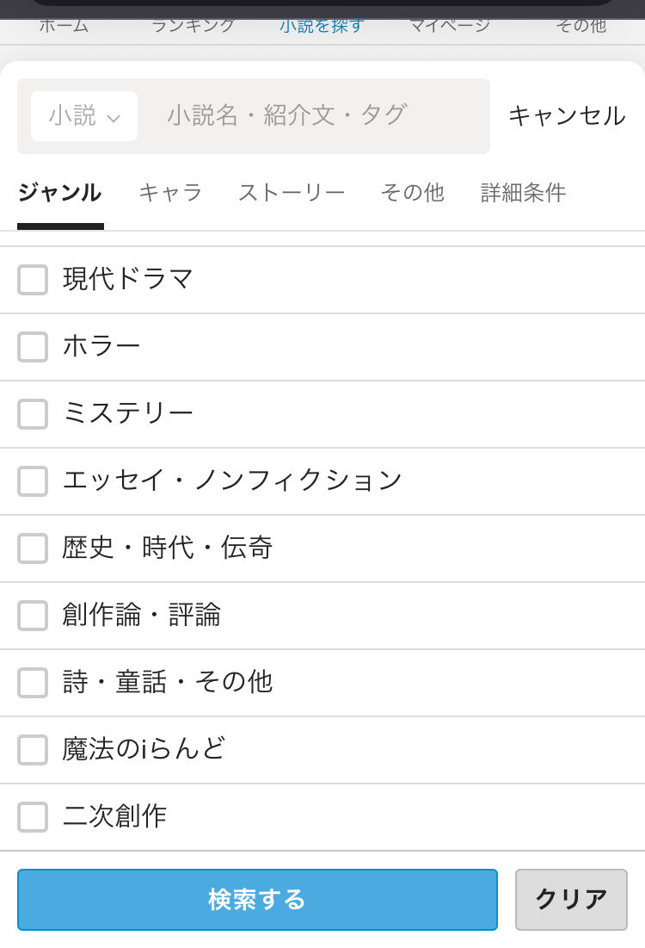Go to 小説を探す in top navigation

tap(322, 26)
